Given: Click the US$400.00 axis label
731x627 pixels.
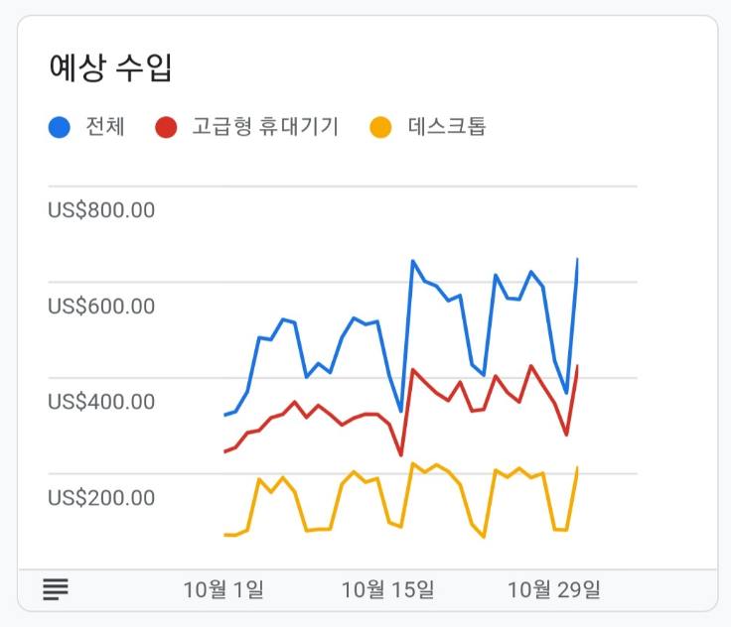Looking at the screenshot, I should pyautogui.click(x=101, y=402).
